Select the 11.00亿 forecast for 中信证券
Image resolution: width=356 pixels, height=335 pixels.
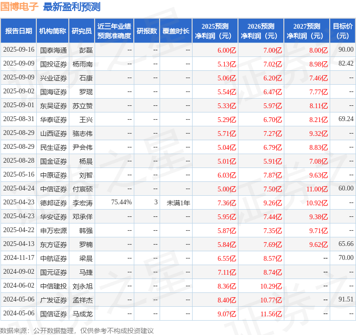317,189
